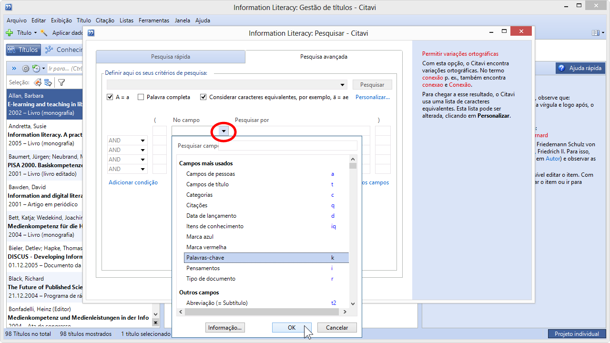Click the Citavi app icon in the main title bar
The height and width of the screenshot is (343, 610).
8,7
